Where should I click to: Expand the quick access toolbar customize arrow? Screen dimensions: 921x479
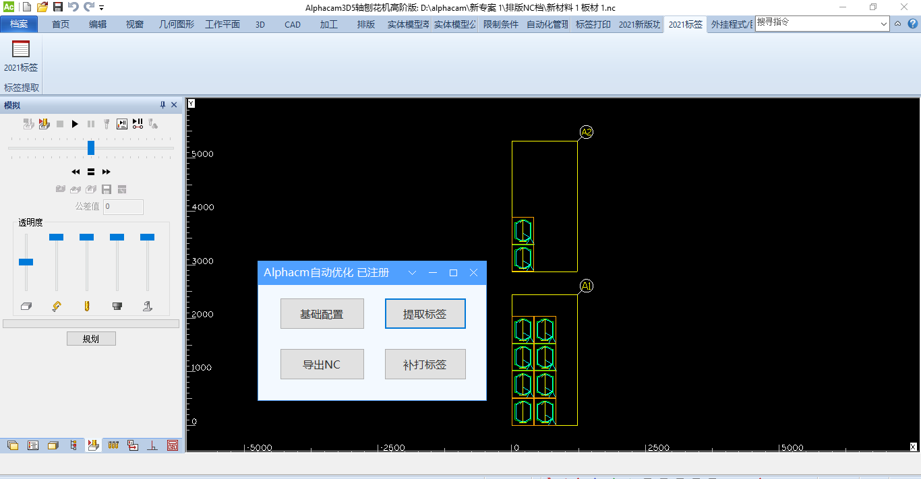click(x=102, y=8)
